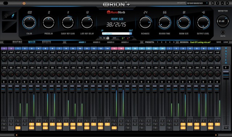This screenshot has width=232, height=137.
Task: Toggle stereo link icon on channel 23
Action: [x=156, y=128]
